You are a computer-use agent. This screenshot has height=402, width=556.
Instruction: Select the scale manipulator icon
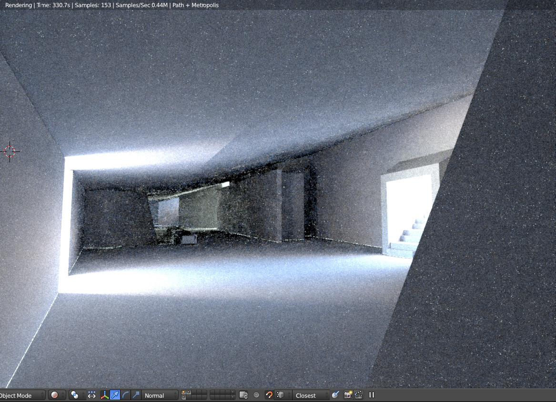coord(136,395)
